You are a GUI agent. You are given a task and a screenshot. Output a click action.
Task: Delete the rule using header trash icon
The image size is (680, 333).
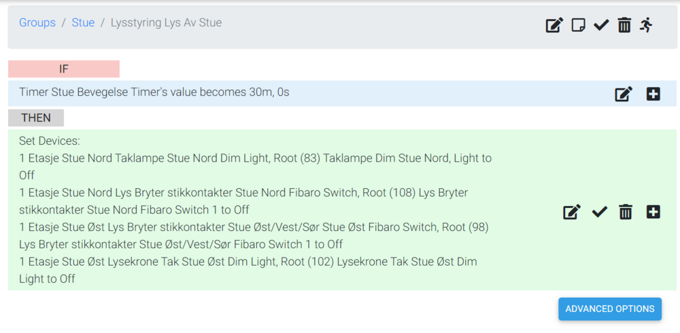pos(624,26)
